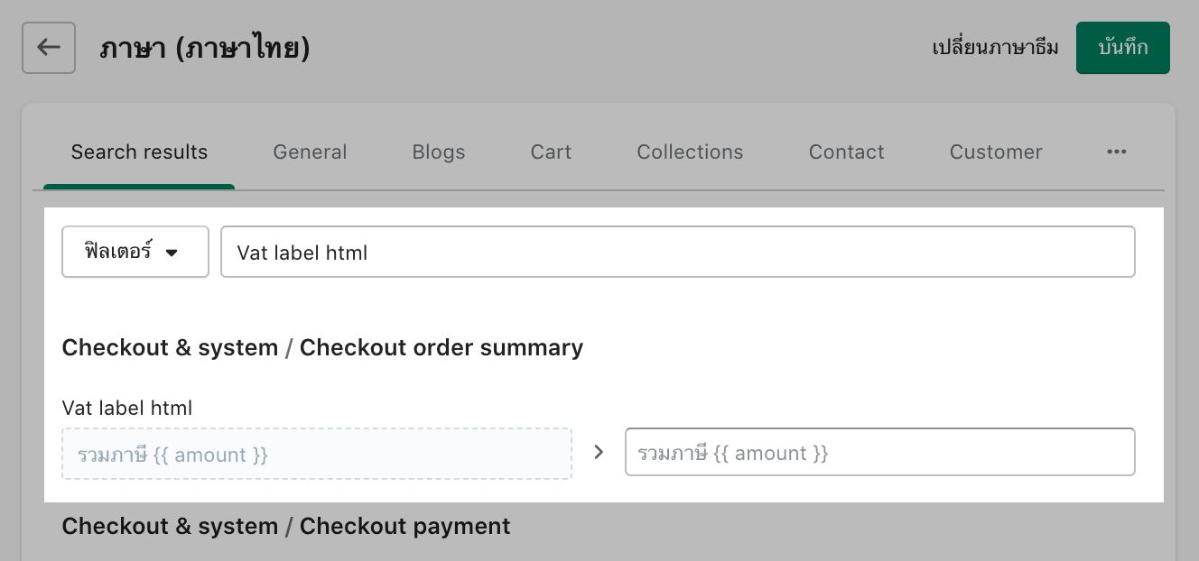
Task: Click the disabled default รวมภาษี reference field
Action: (317, 454)
